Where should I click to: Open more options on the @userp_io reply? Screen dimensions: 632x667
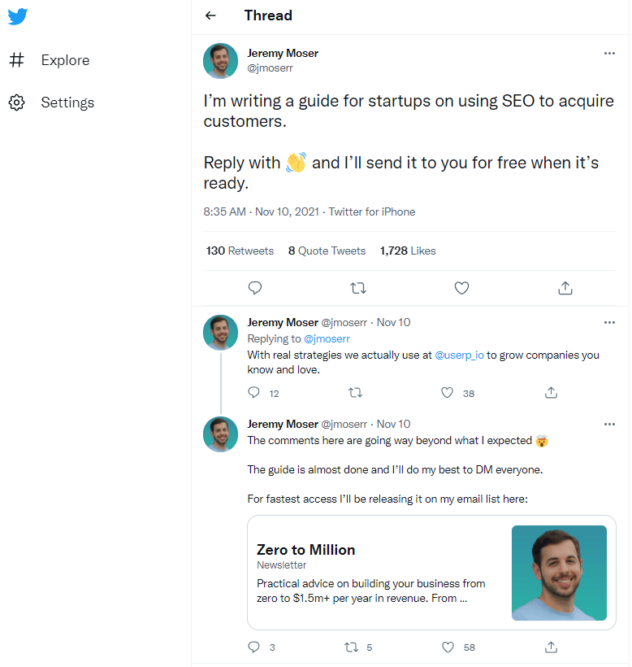(x=609, y=322)
